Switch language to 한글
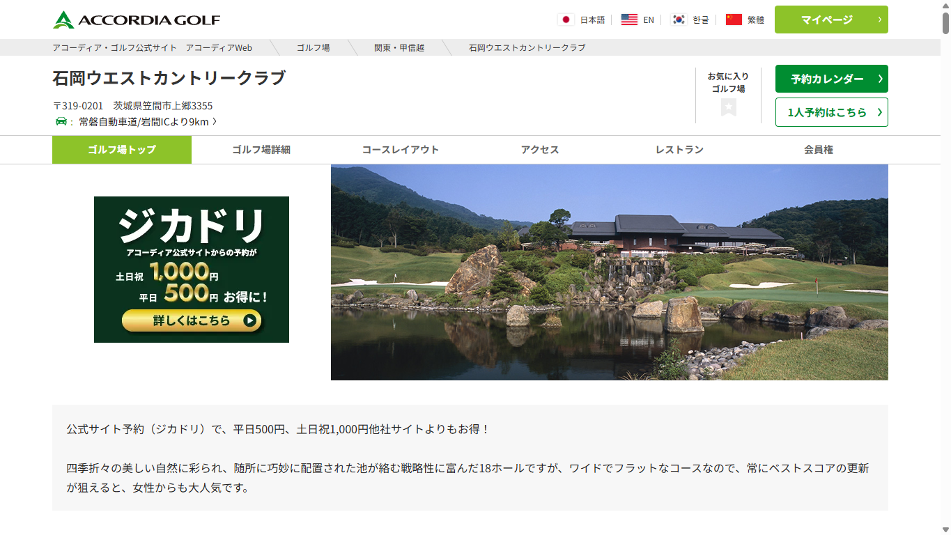Viewport: 951px width, 535px height. (701, 20)
